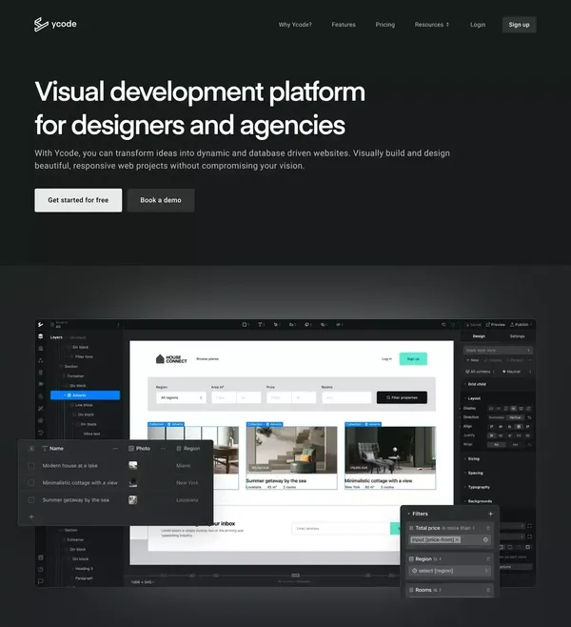Switch to the Design tab

pos(479,336)
